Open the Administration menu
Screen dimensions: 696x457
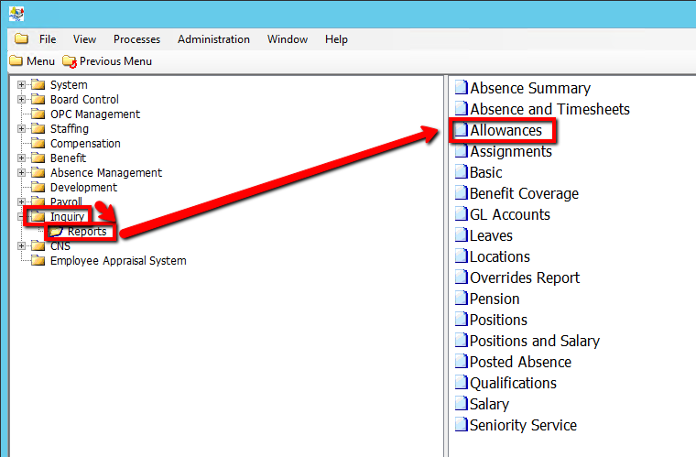coord(213,39)
